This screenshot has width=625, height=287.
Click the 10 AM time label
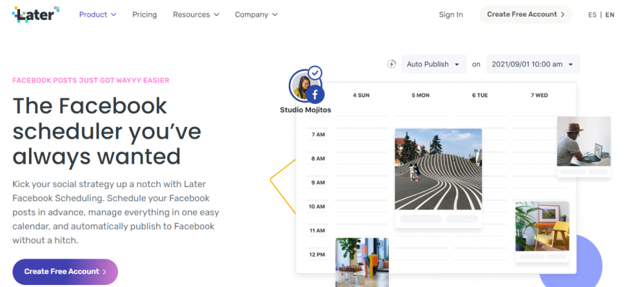(x=317, y=207)
